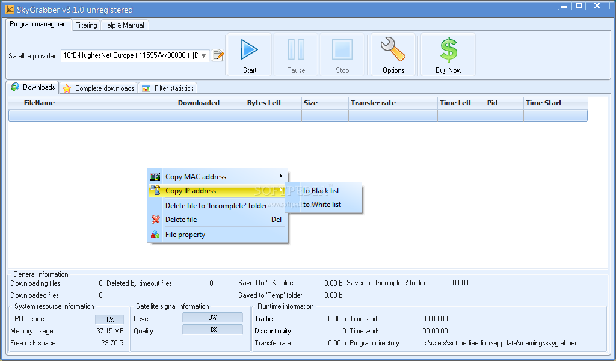Click the signal Quality progress bar
Image resolution: width=616 pixels, height=361 pixels.
(x=212, y=330)
